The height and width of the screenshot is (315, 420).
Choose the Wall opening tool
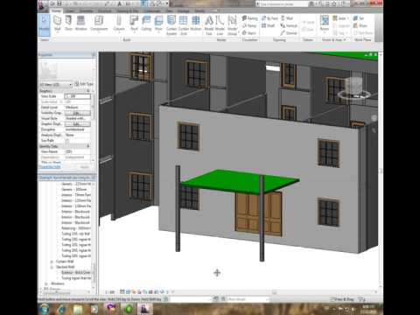287,18
